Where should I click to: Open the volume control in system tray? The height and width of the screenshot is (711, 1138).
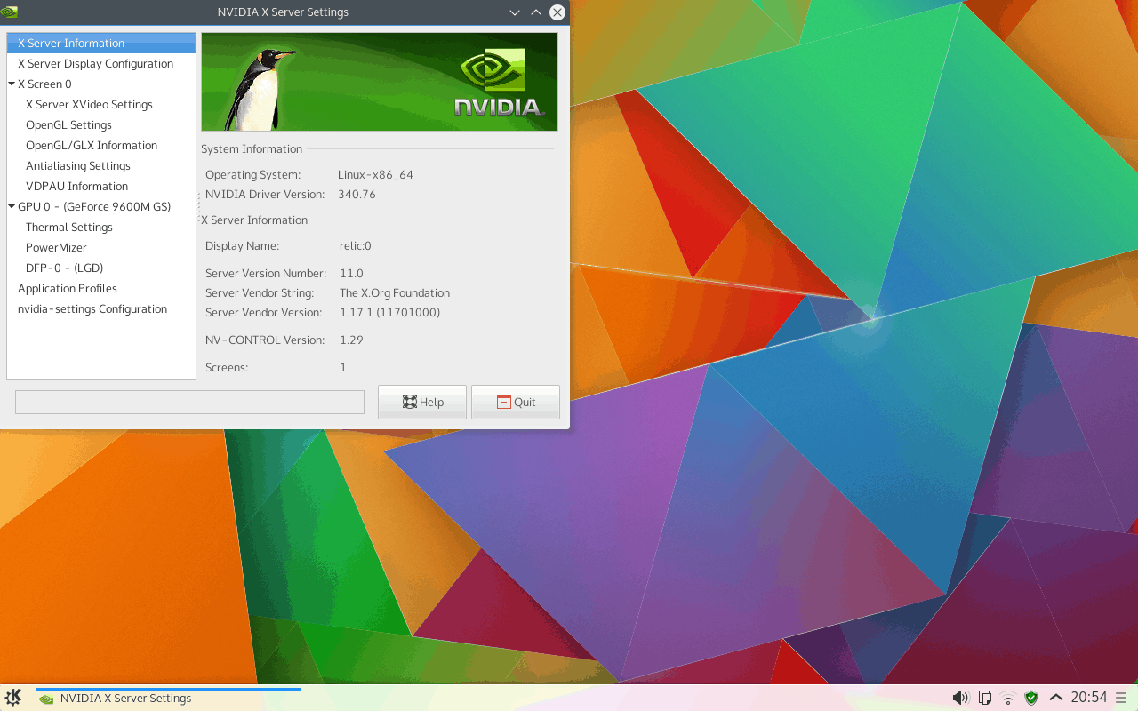(x=960, y=698)
